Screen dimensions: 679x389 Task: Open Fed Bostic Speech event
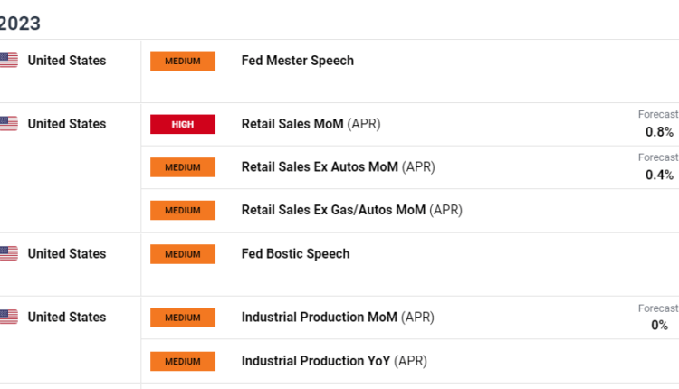295,254
